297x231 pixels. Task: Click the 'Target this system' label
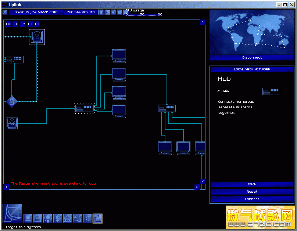[23, 227]
